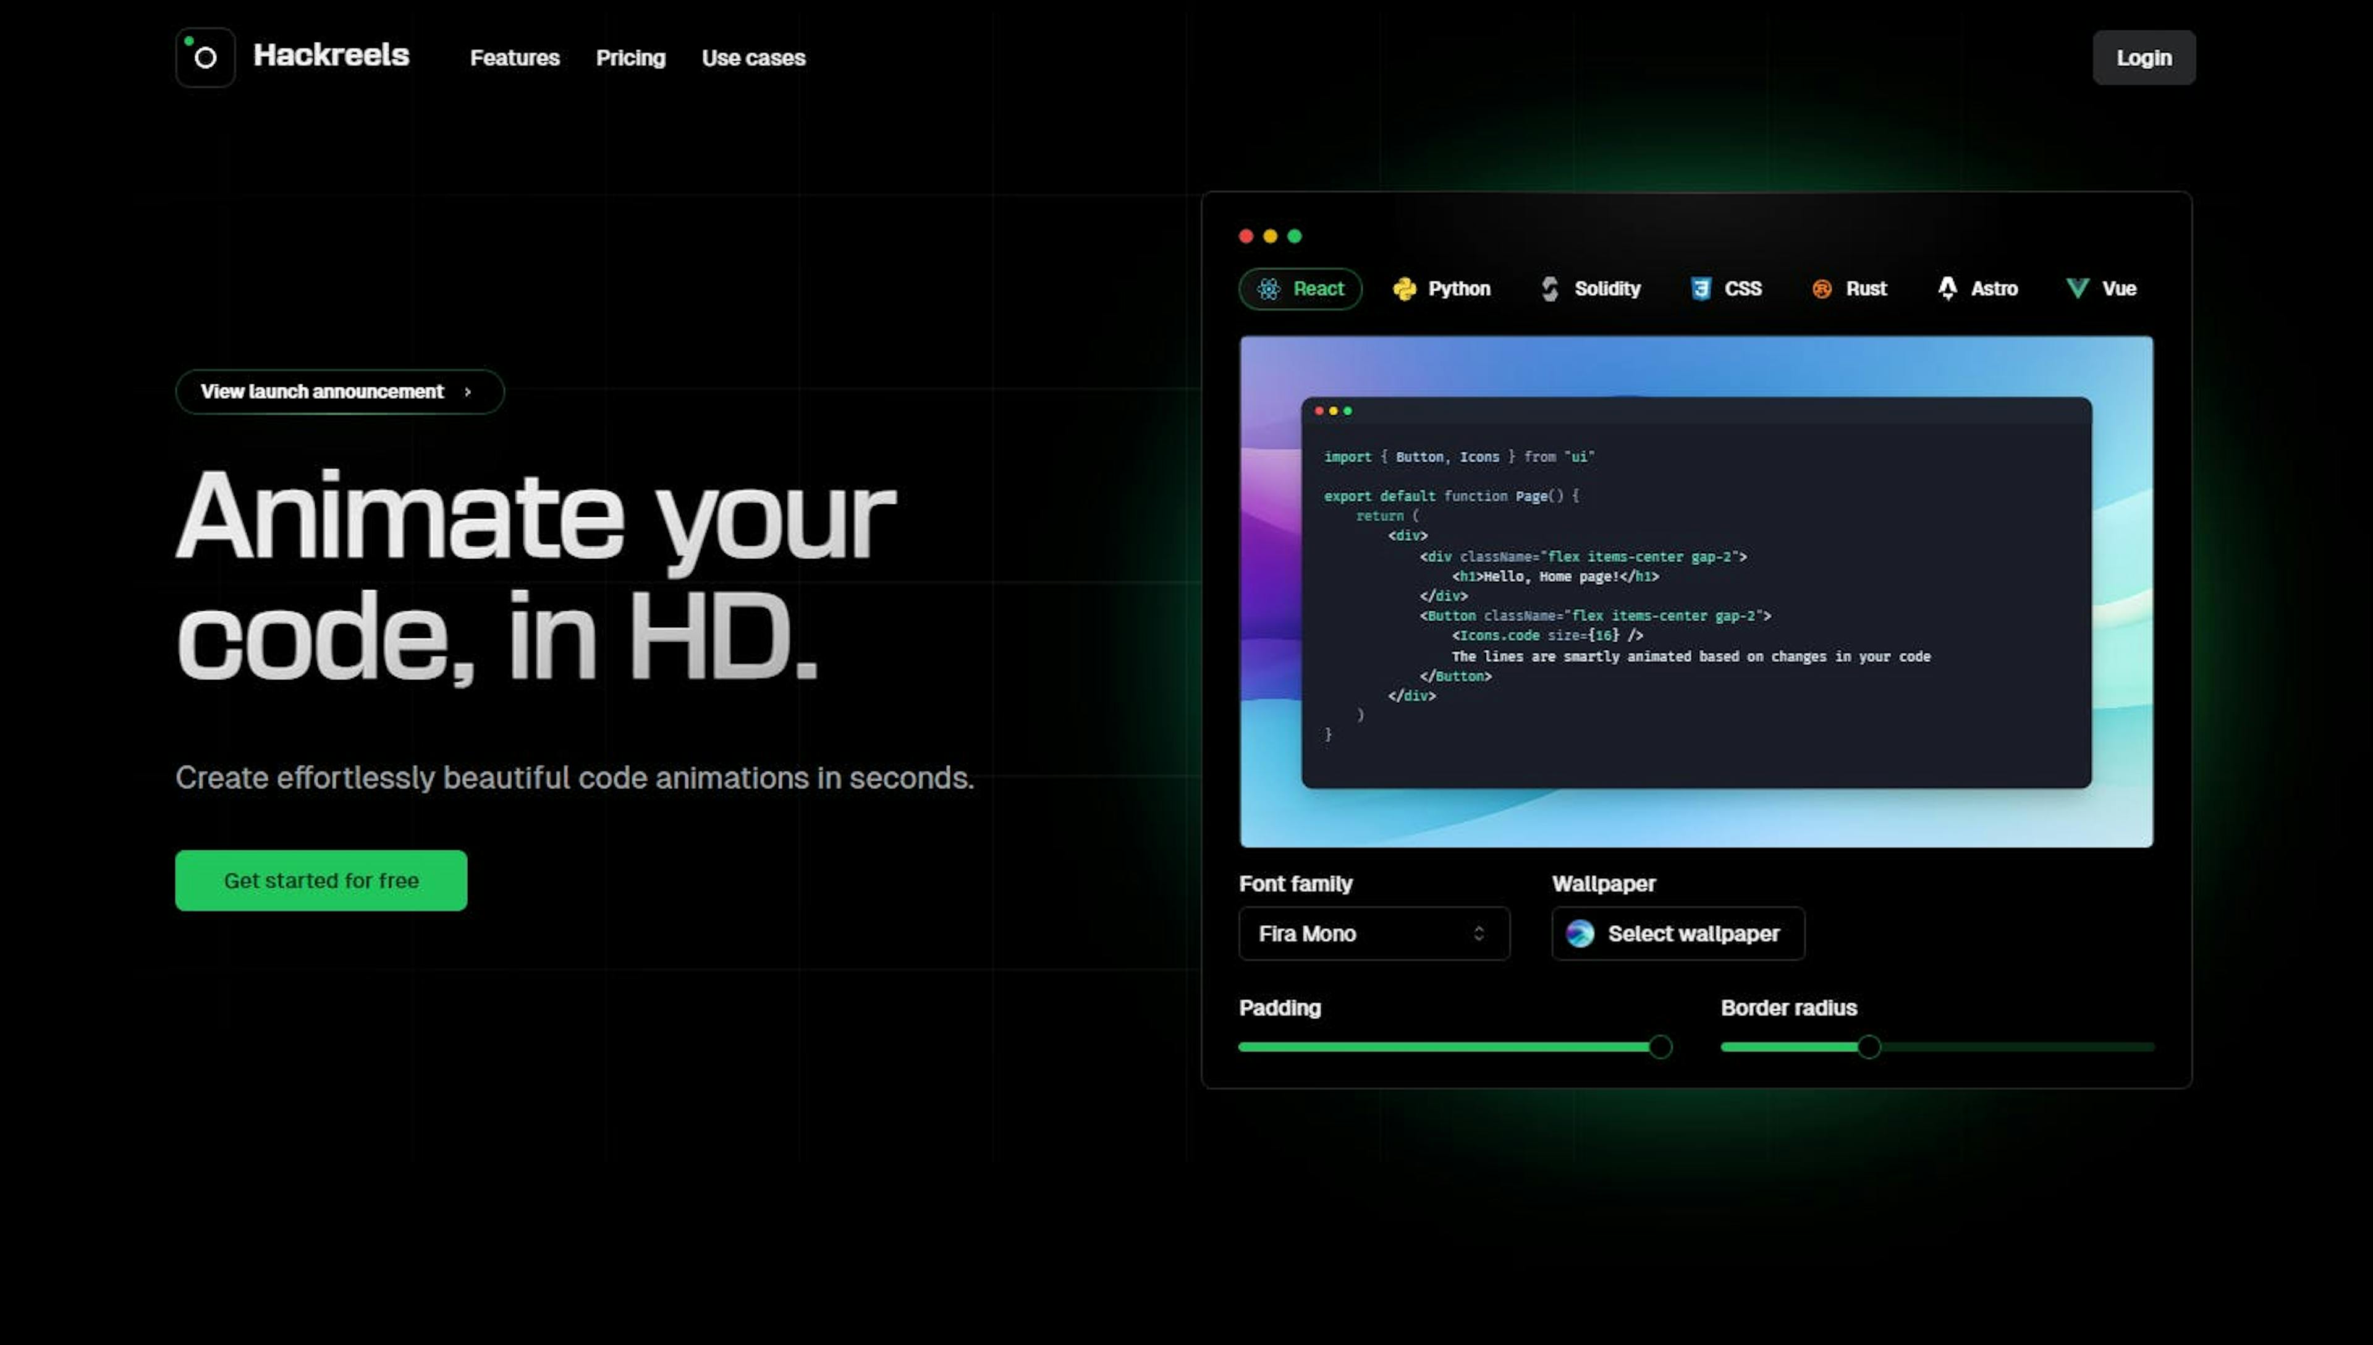
Task: Click the Rust gear icon
Action: click(x=1821, y=289)
